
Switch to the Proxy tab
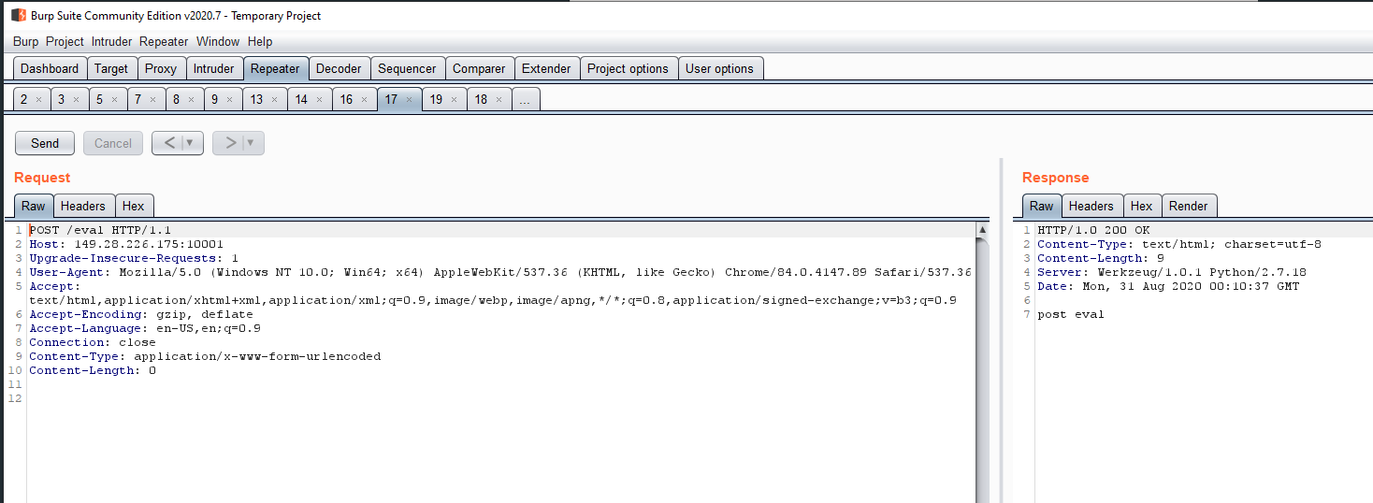pyautogui.click(x=161, y=68)
